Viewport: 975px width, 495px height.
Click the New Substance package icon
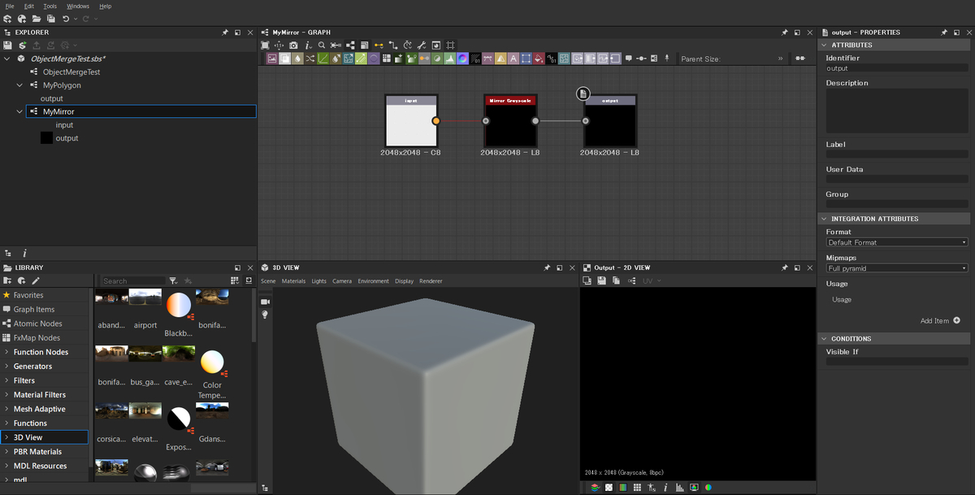[7, 18]
